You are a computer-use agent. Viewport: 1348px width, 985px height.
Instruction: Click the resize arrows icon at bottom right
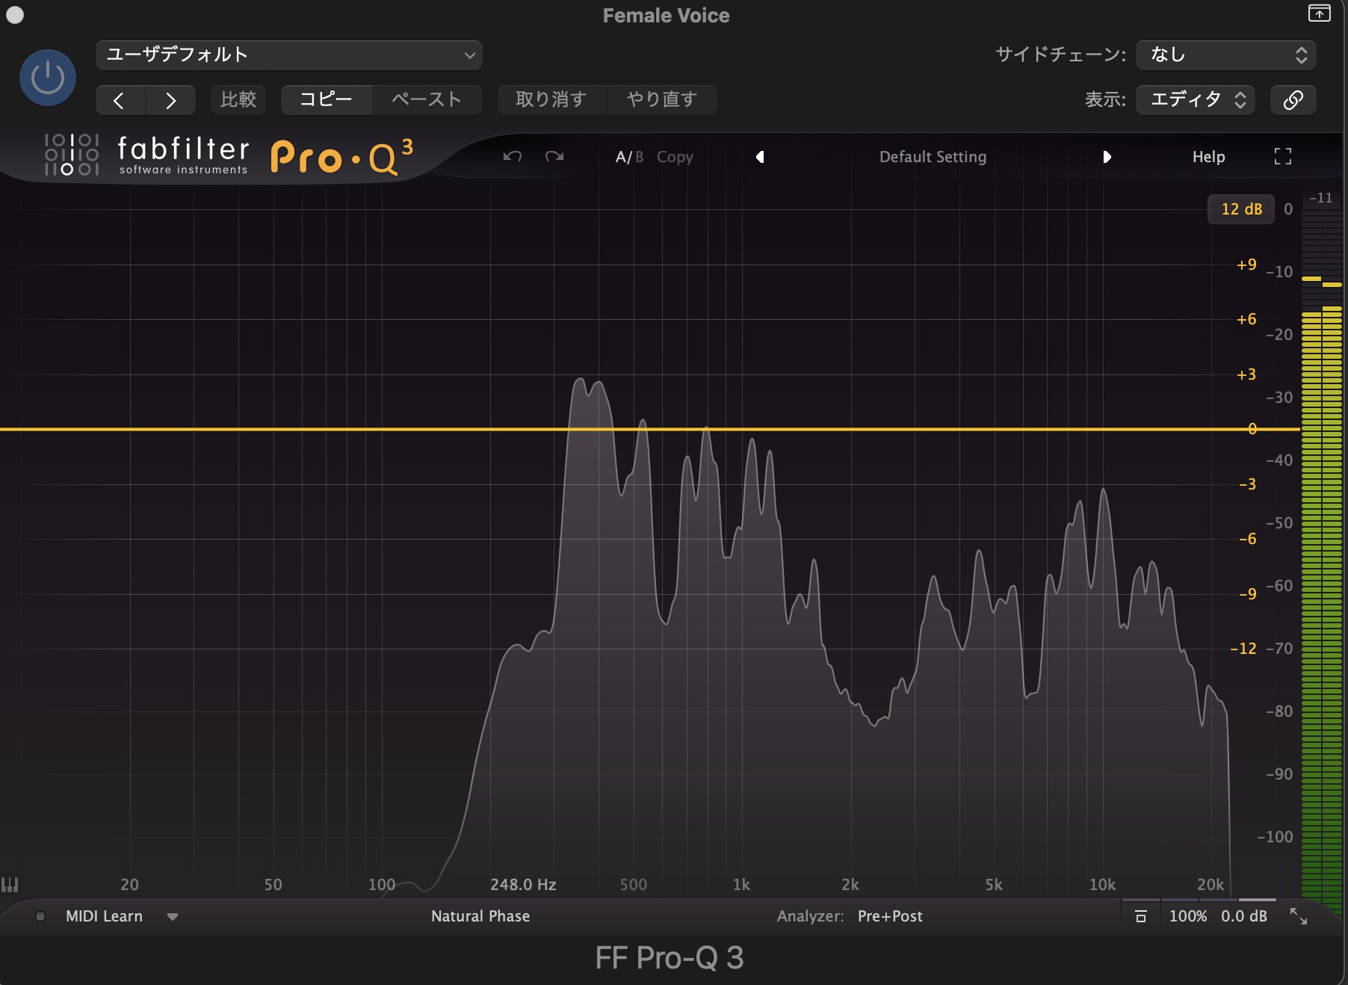point(1299,916)
